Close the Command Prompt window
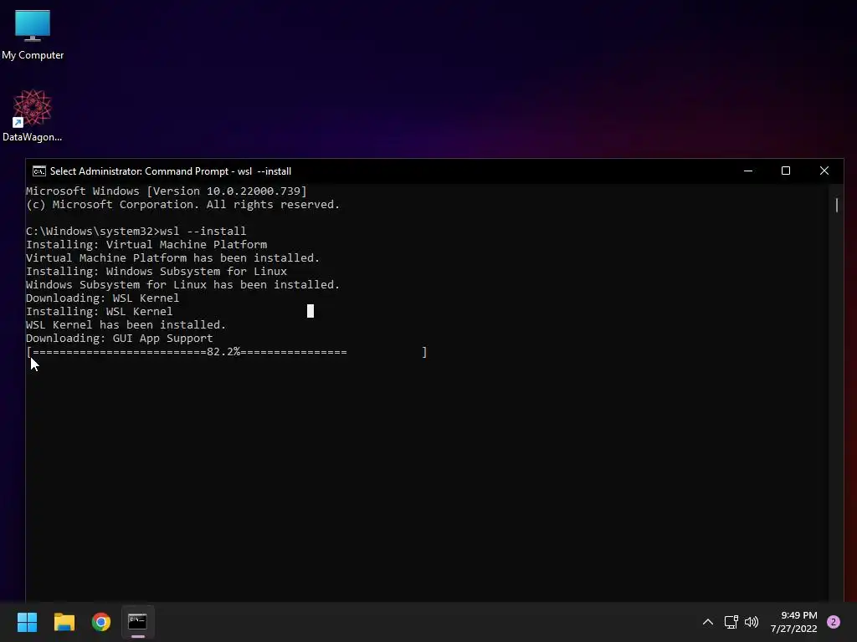This screenshot has height=642, width=857. [824, 171]
